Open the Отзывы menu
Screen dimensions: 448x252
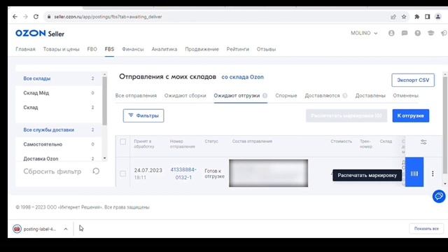pos(266,49)
